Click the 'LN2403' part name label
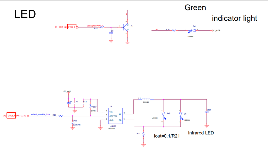This screenshot has width=268, height=148. (113, 126)
